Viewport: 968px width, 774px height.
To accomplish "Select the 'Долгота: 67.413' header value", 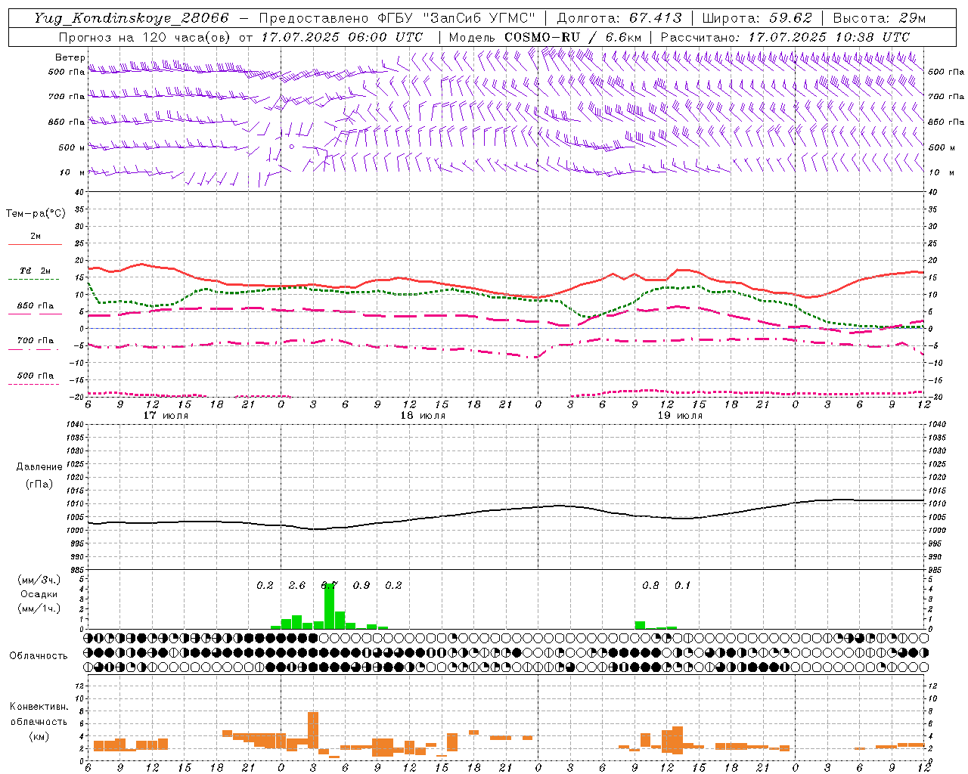I will [619, 18].
